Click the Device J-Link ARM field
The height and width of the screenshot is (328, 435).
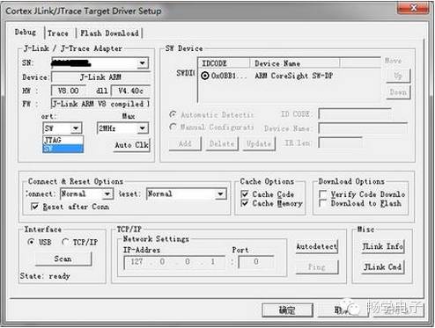click(x=100, y=77)
